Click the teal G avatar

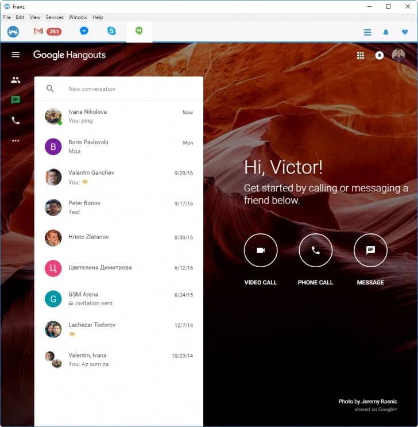point(53,299)
